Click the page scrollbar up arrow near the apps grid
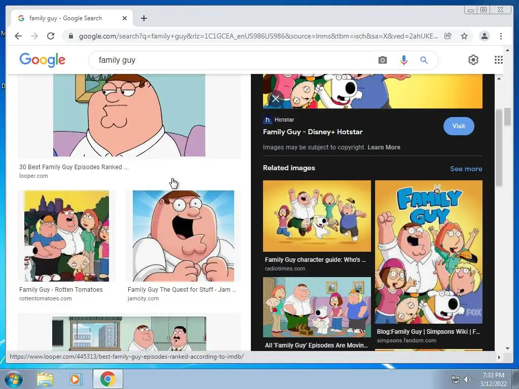 coord(507,50)
